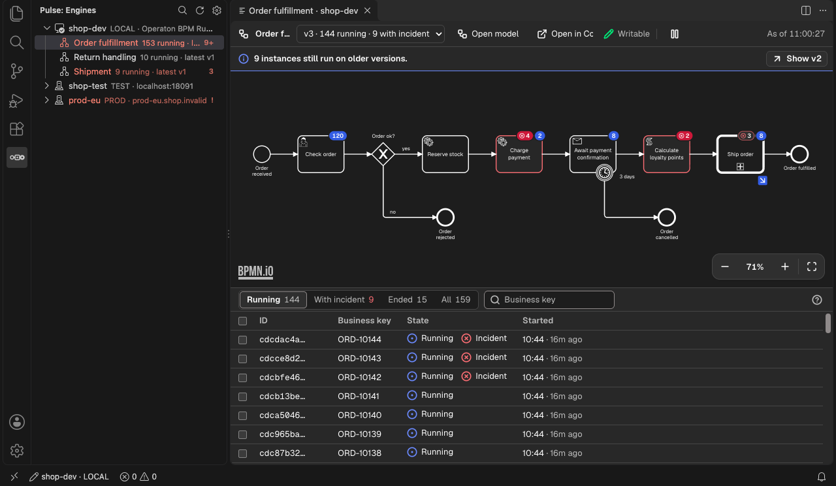This screenshot has width=836, height=486.
Task: Check the row for ORD-10141
Action: click(x=243, y=397)
